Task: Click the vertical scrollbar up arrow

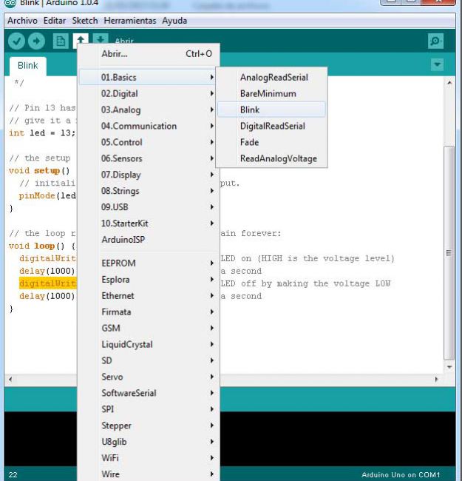Action: tap(449, 82)
